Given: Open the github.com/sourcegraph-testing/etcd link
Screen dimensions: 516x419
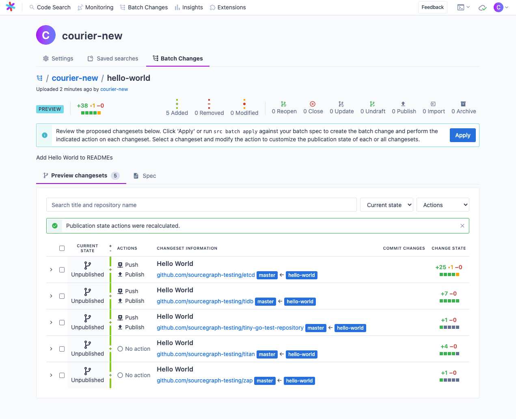Looking at the screenshot, I should [206, 275].
